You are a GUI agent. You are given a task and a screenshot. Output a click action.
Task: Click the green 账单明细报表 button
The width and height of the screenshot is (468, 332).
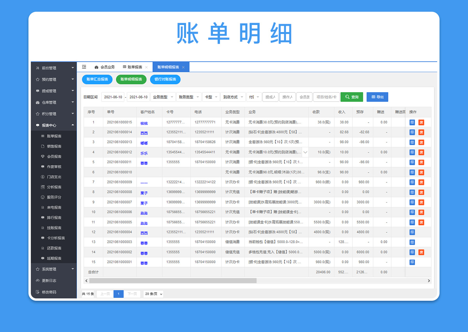click(131, 79)
